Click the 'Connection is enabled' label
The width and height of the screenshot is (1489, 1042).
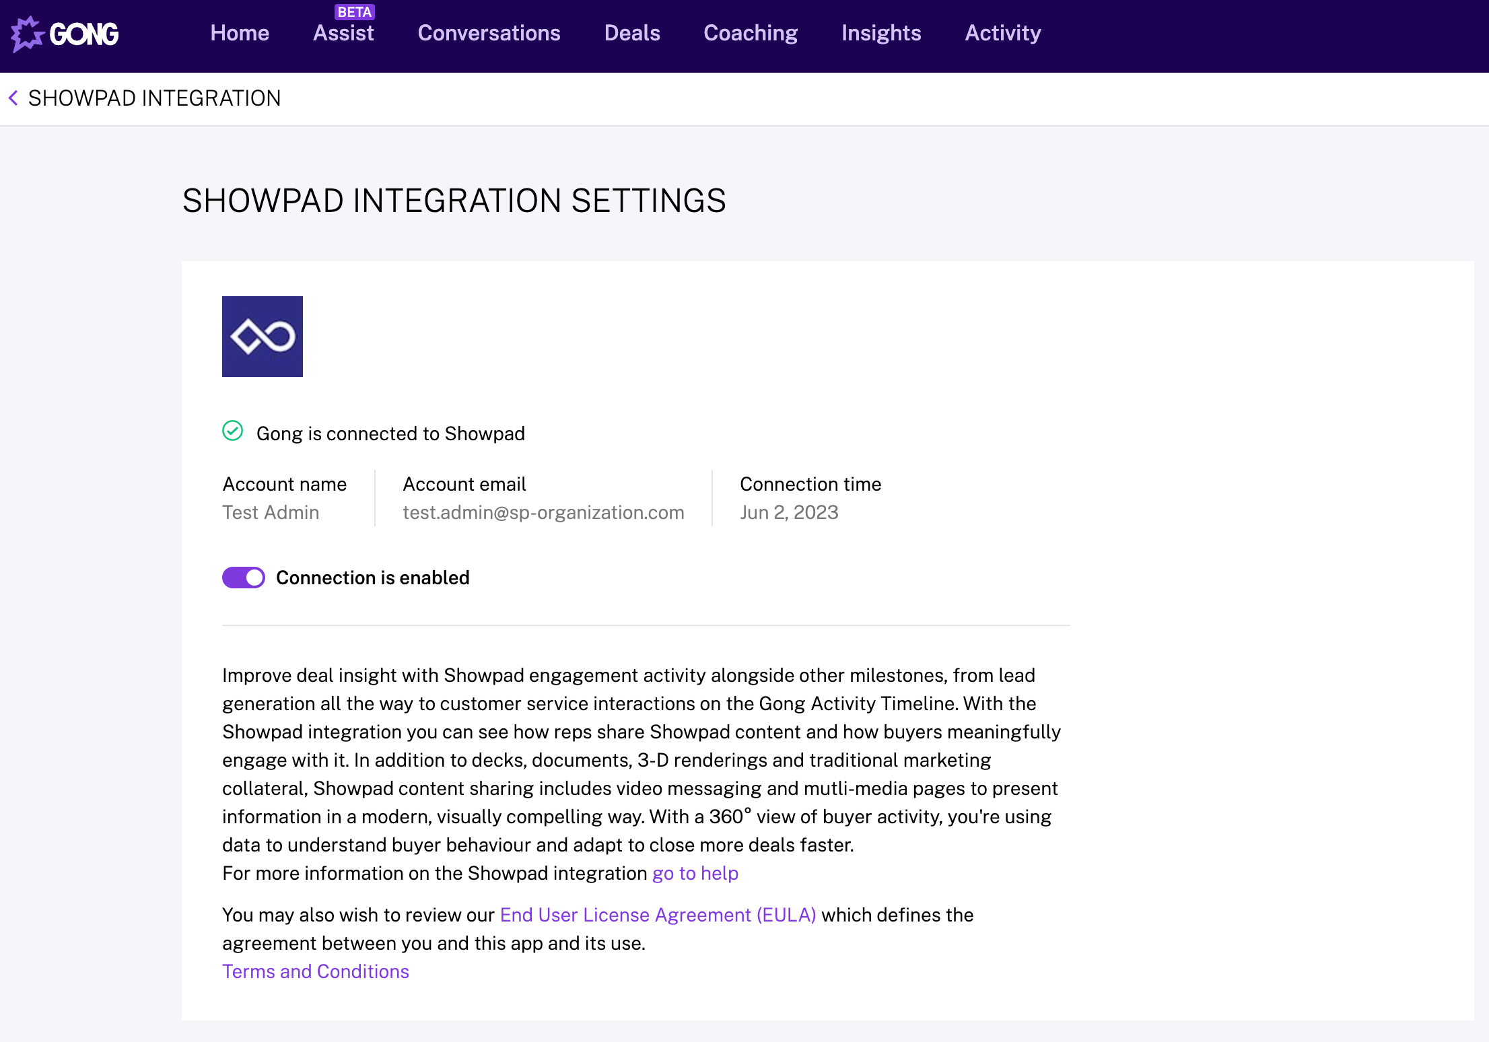pos(373,578)
